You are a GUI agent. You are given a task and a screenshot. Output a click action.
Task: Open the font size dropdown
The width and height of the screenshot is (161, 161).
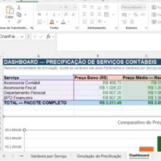click(x=75, y=7)
